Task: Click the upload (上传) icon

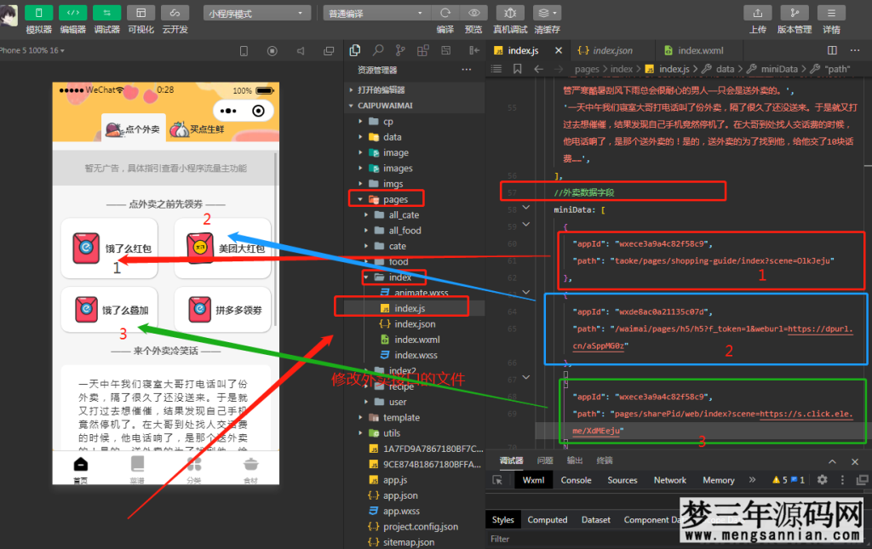Action: tap(757, 13)
